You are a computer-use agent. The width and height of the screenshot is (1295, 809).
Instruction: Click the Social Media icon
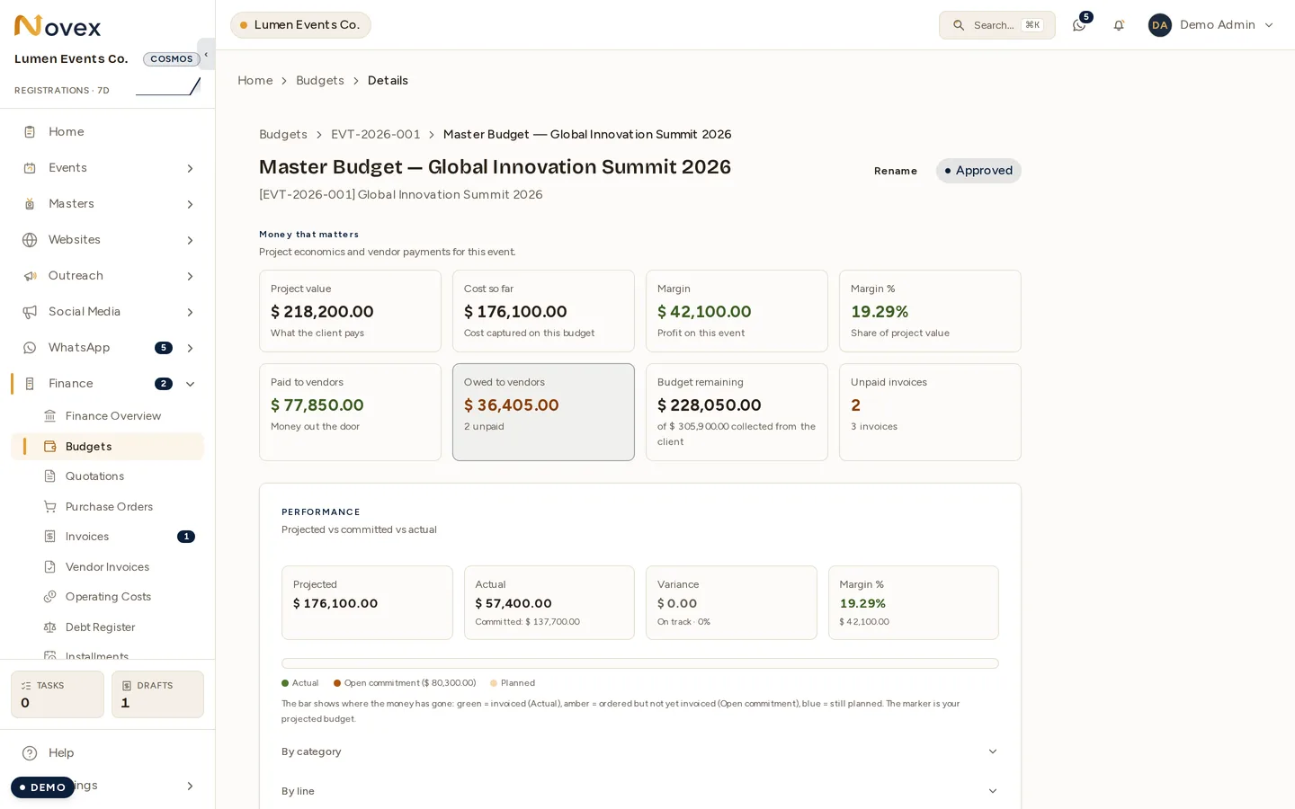click(30, 312)
